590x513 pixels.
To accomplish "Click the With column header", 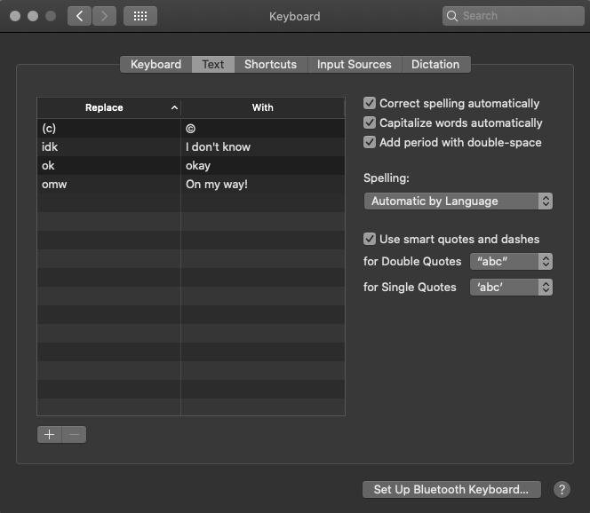I will 263,107.
